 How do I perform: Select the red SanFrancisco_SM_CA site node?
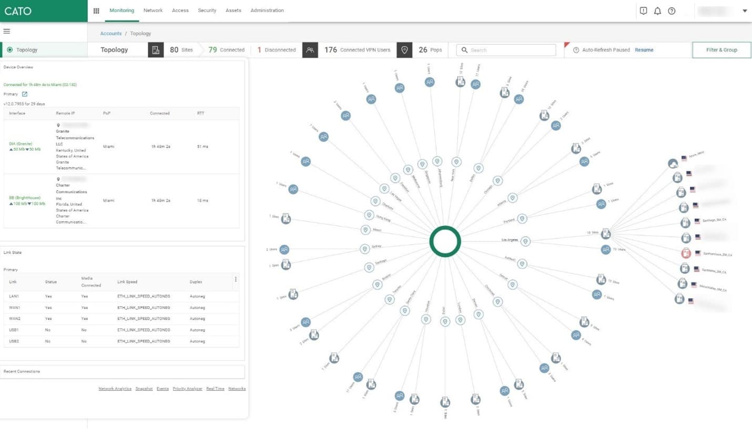coord(686,253)
